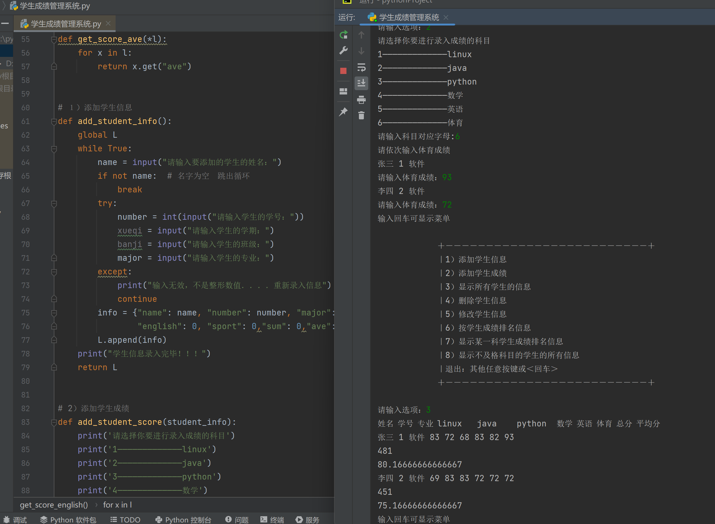Image resolution: width=715 pixels, height=524 pixels.
Task: Click comment '# 1）添加学生信息'
Action: click(x=95, y=108)
